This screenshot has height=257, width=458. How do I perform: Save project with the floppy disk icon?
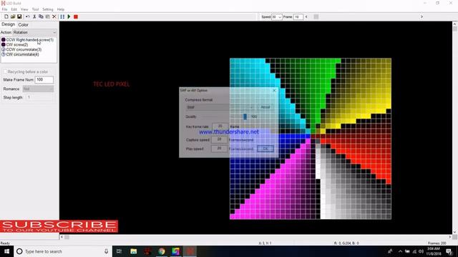[19, 16]
